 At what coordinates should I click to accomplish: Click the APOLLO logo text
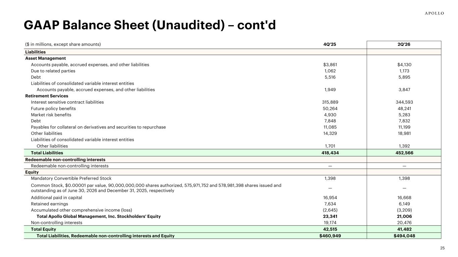point(434,13)
